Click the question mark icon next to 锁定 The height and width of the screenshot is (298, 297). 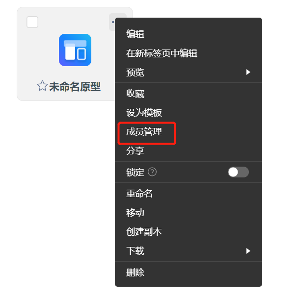tap(152, 172)
